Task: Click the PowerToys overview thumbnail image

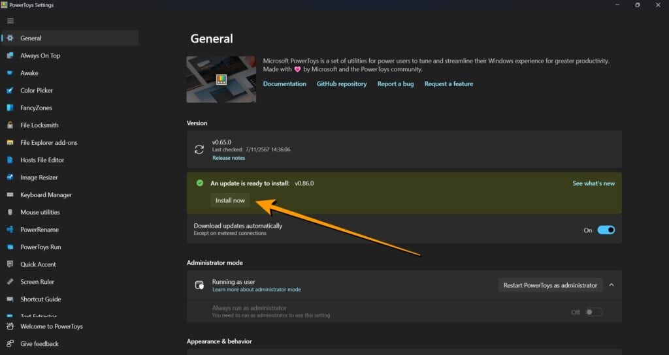Action: click(221, 79)
